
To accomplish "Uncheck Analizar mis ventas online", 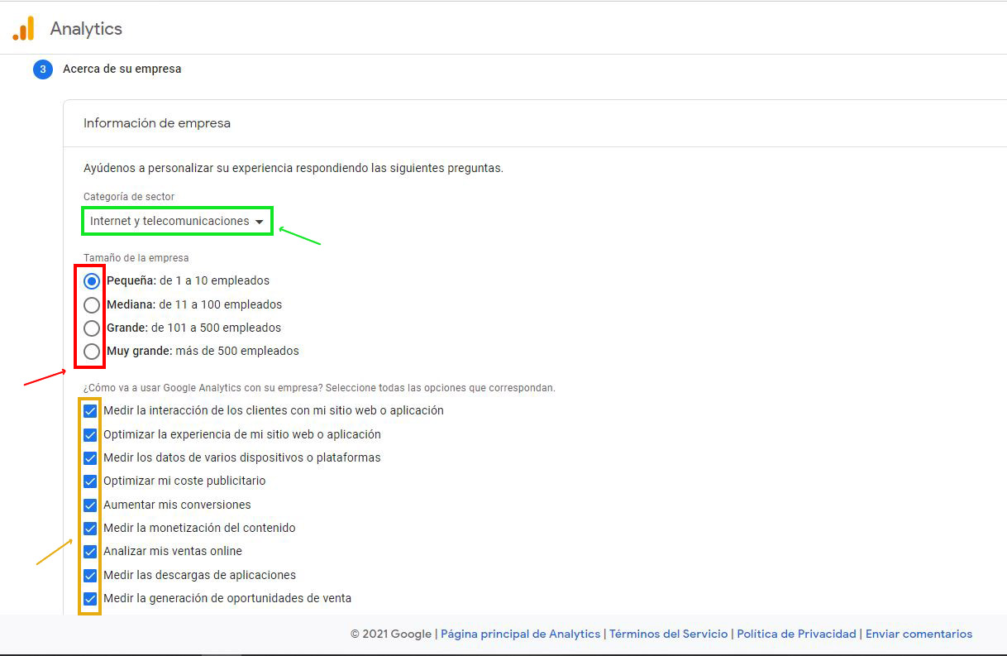I will 90,552.
